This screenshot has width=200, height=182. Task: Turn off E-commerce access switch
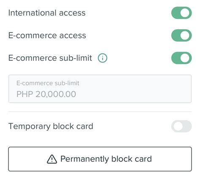point(181,35)
